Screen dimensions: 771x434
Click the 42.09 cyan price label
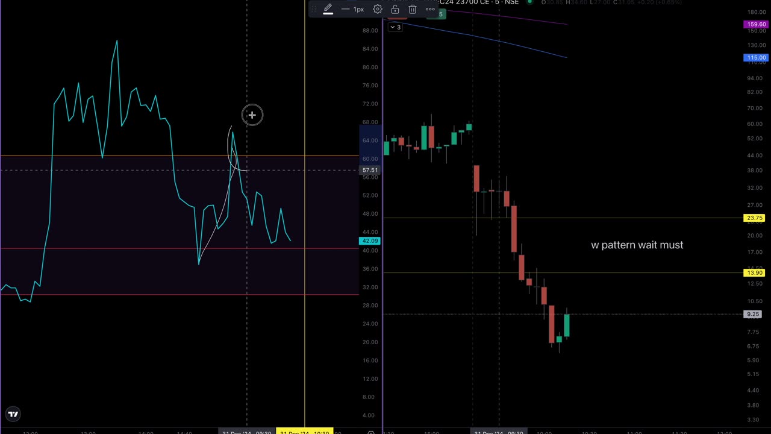(x=369, y=241)
